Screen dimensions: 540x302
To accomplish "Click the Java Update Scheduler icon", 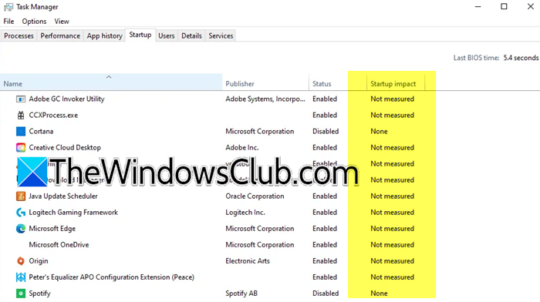I will 21,196.
